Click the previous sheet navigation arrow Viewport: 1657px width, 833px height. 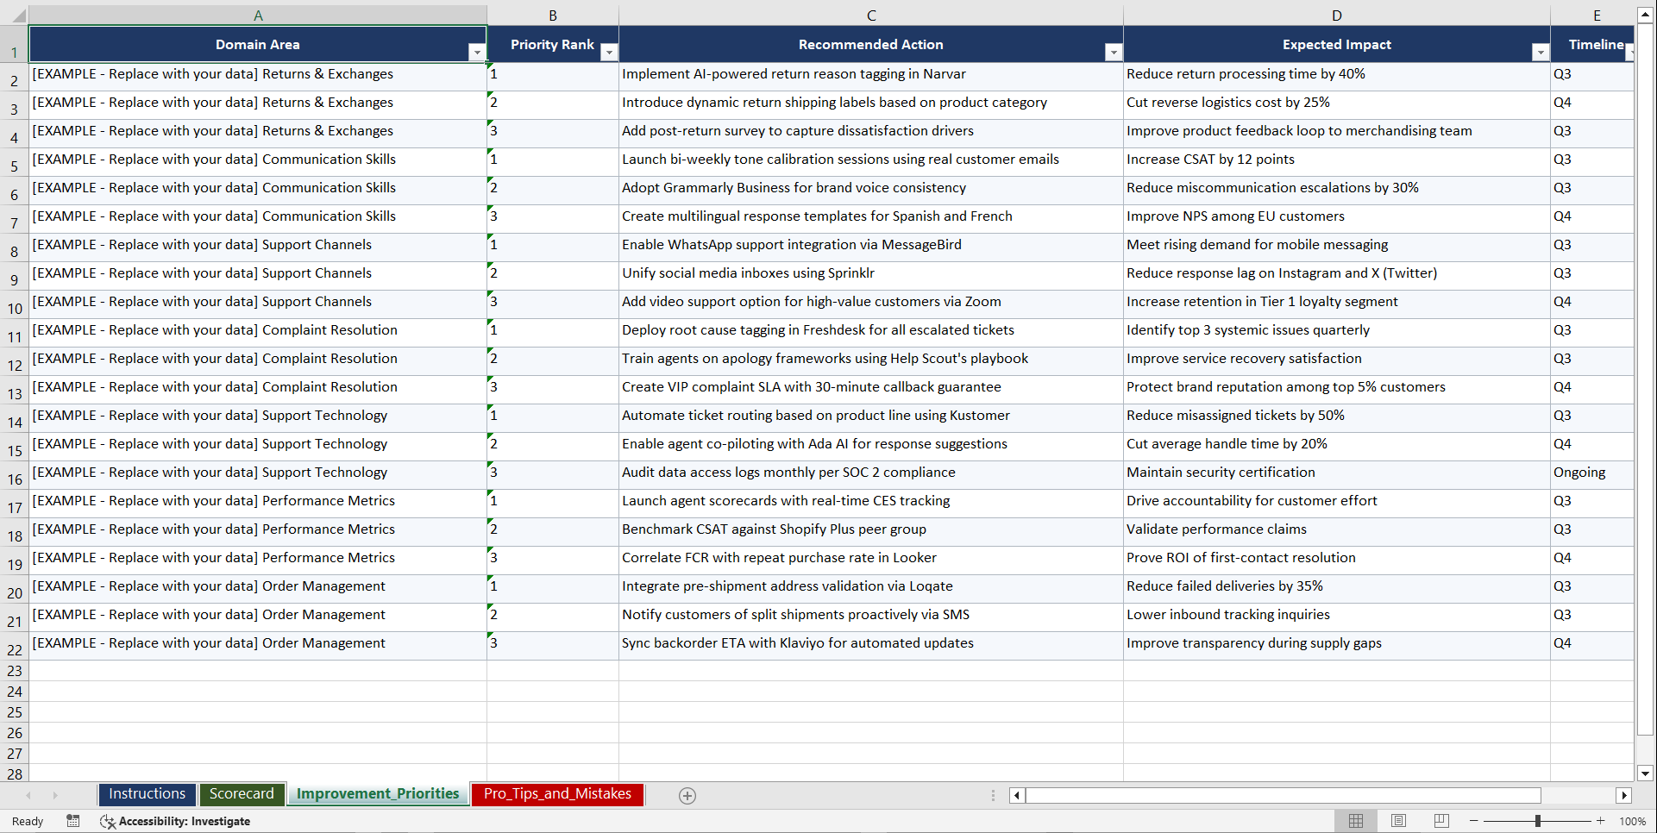[29, 795]
